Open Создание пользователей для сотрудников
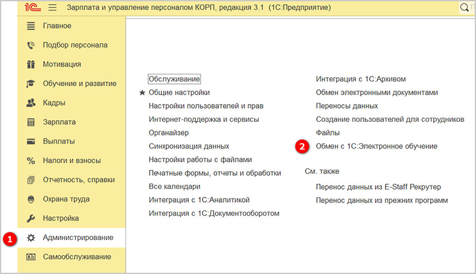The height and width of the screenshot is (274, 476). pos(390,119)
